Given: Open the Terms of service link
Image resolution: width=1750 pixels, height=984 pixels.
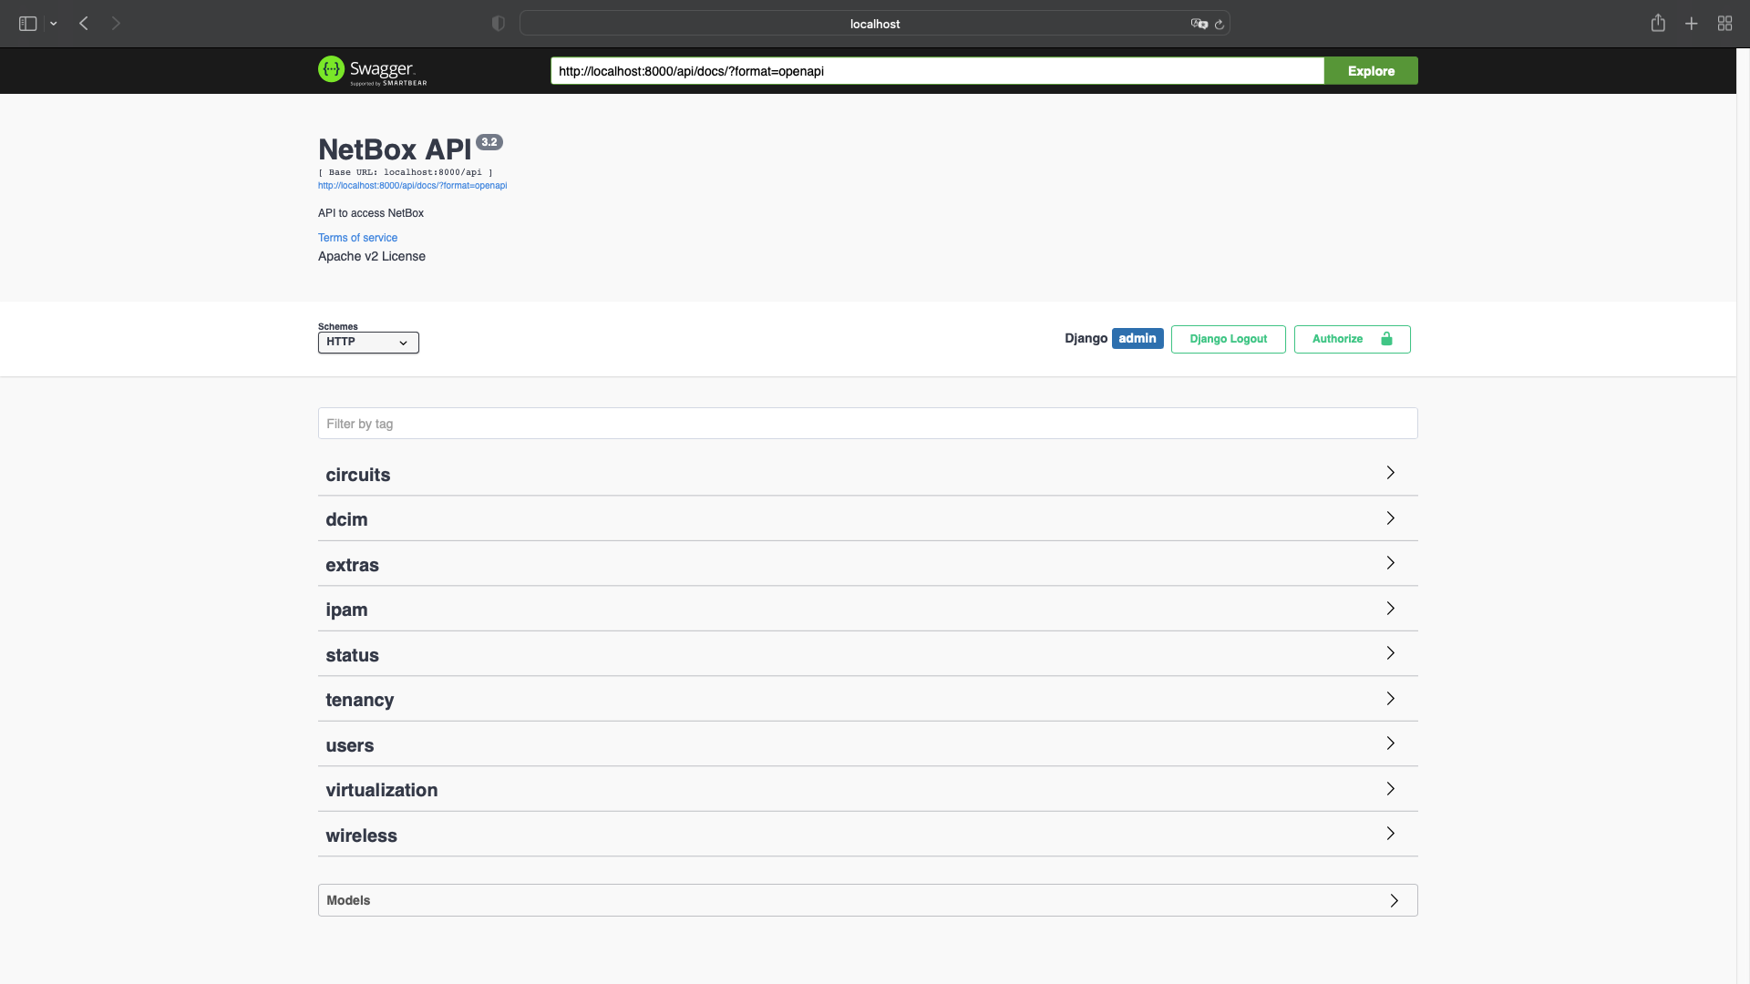Looking at the screenshot, I should [x=357, y=237].
